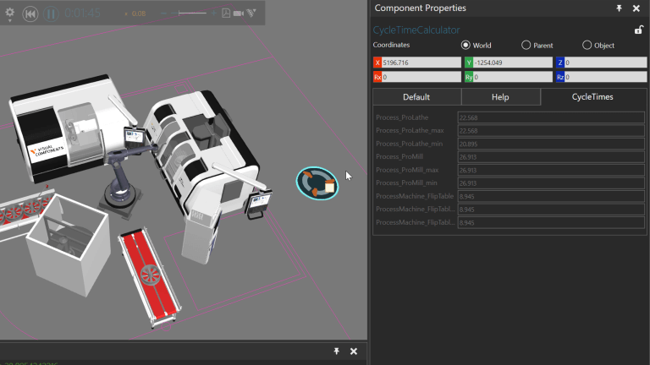The image size is (650, 365).
Task: Select the World coordinates radio button
Action: 465,45
